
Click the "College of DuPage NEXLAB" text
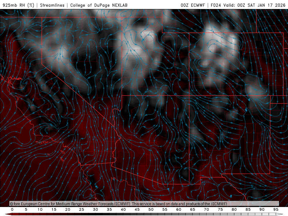99,5
